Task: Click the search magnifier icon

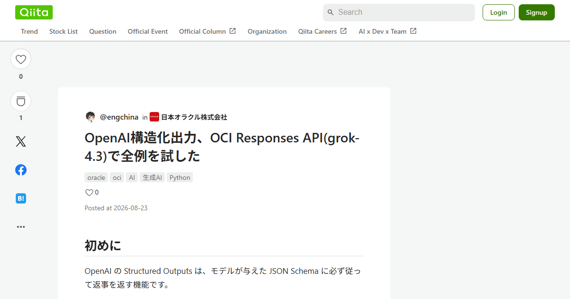Action: 331,12
